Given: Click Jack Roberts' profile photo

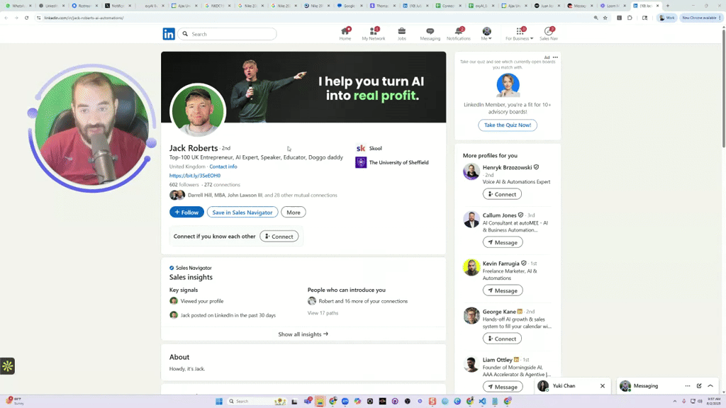Looking at the screenshot, I should pyautogui.click(x=198, y=111).
